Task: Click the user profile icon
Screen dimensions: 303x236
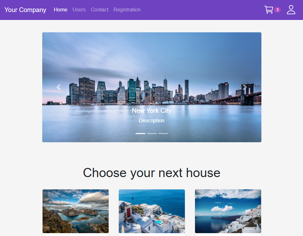Action: tap(291, 10)
